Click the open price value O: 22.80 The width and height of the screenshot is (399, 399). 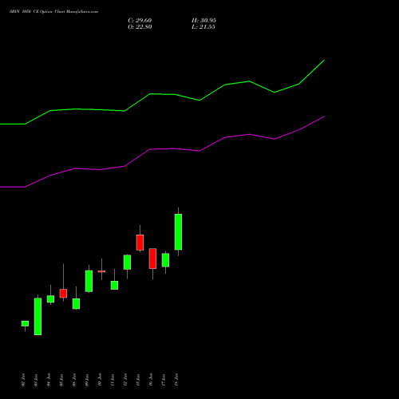point(140,27)
